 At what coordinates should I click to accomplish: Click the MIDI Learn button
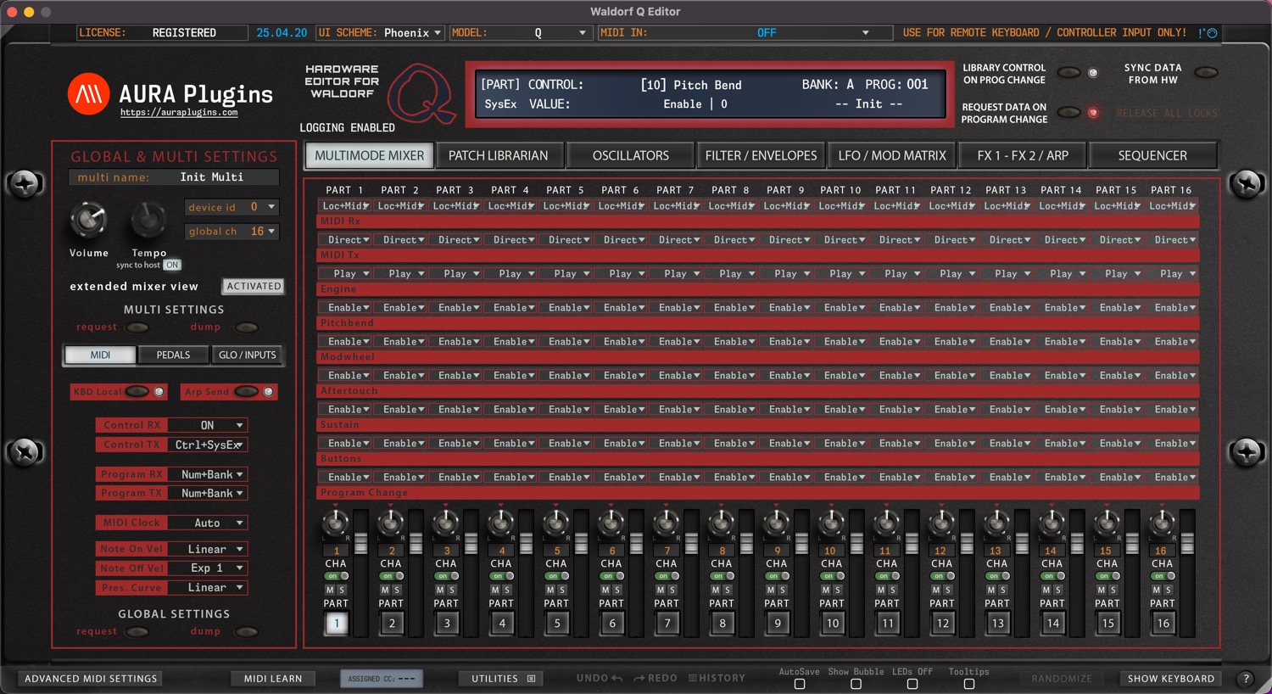pyautogui.click(x=273, y=679)
